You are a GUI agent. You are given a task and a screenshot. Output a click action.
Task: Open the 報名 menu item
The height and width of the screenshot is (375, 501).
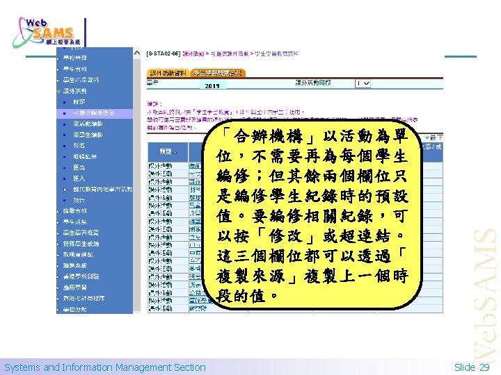[79, 145]
